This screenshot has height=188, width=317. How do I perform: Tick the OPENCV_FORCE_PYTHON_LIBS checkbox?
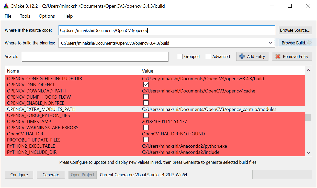coord(146,115)
